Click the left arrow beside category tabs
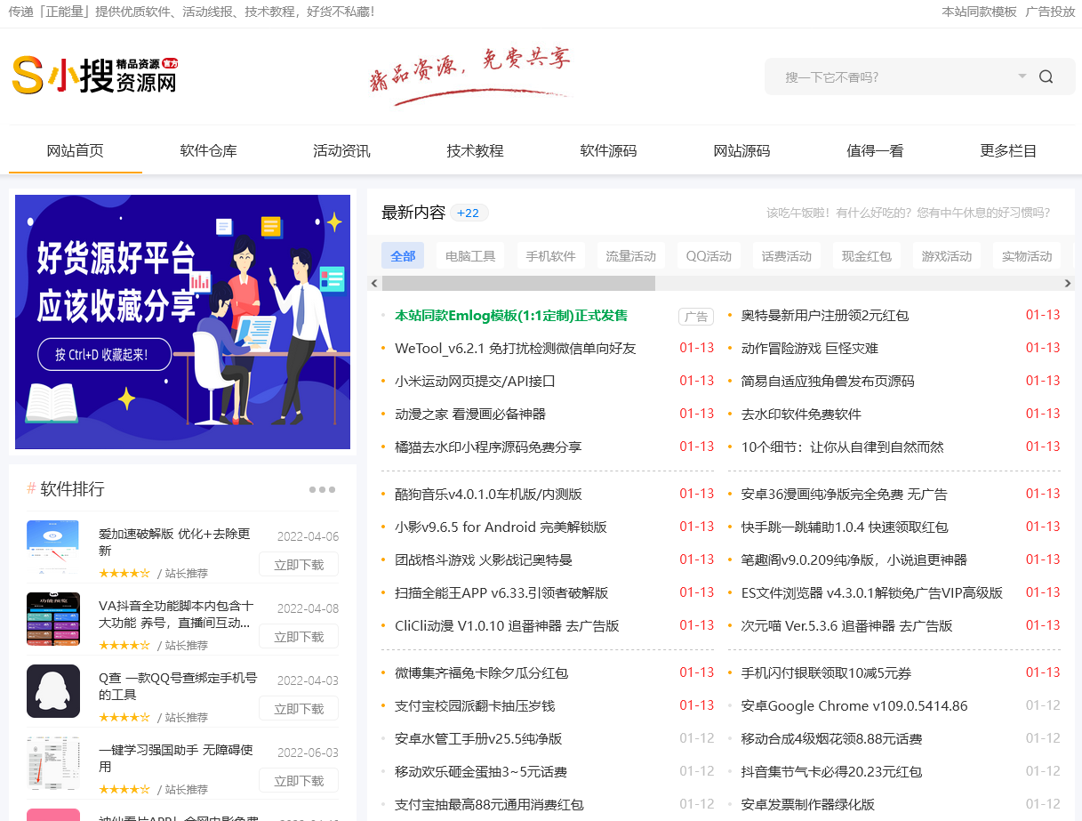Viewport: 1082px width, 821px height. click(374, 283)
